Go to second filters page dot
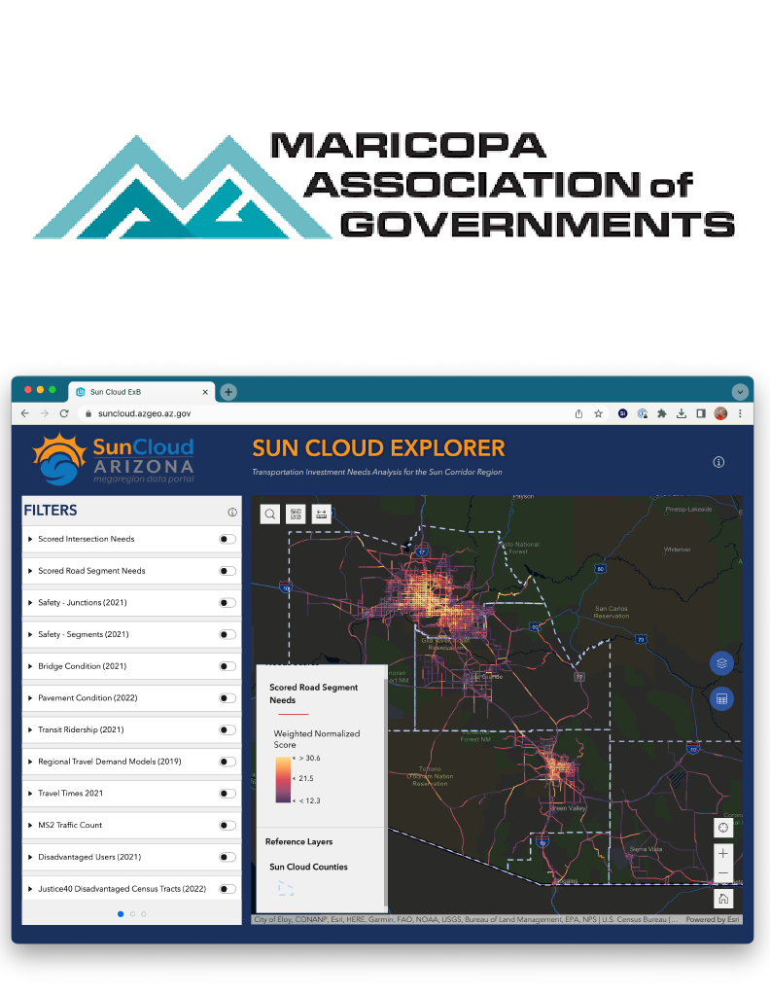 [132, 914]
